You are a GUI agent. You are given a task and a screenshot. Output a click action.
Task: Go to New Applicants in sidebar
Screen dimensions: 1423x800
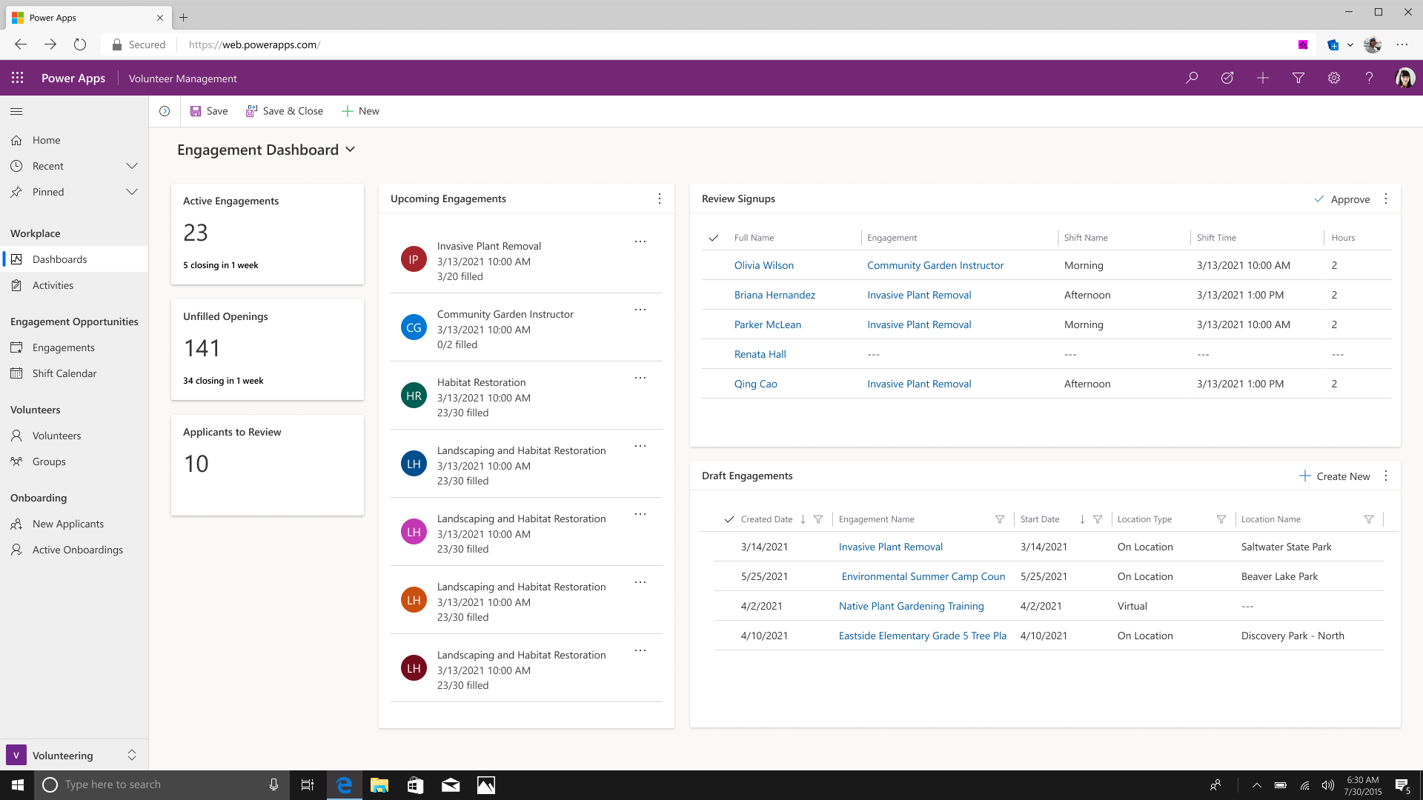pyautogui.click(x=68, y=524)
